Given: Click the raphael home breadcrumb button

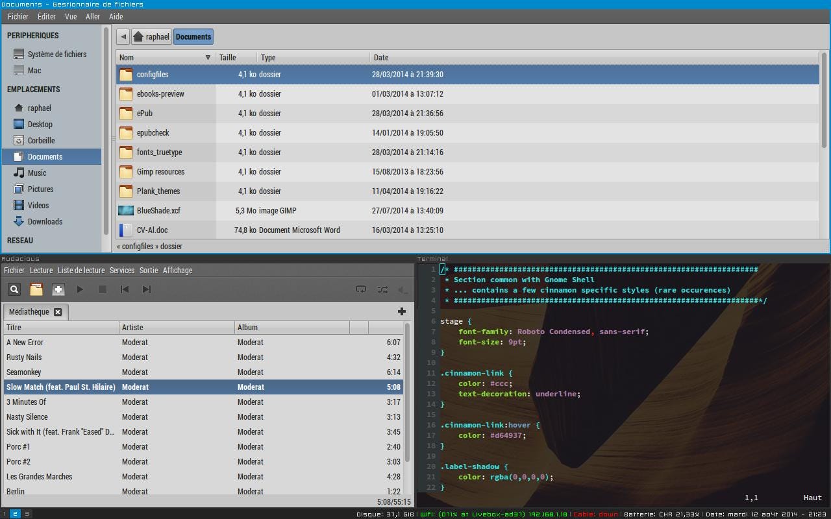Looking at the screenshot, I should tap(151, 37).
